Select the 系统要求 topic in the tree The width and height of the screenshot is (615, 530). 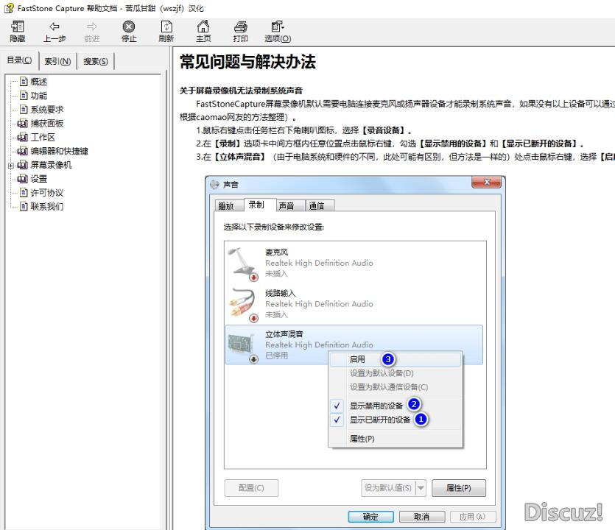tap(46, 110)
